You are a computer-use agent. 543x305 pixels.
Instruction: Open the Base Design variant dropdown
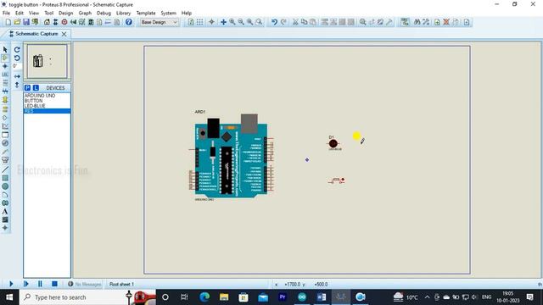click(x=159, y=22)
